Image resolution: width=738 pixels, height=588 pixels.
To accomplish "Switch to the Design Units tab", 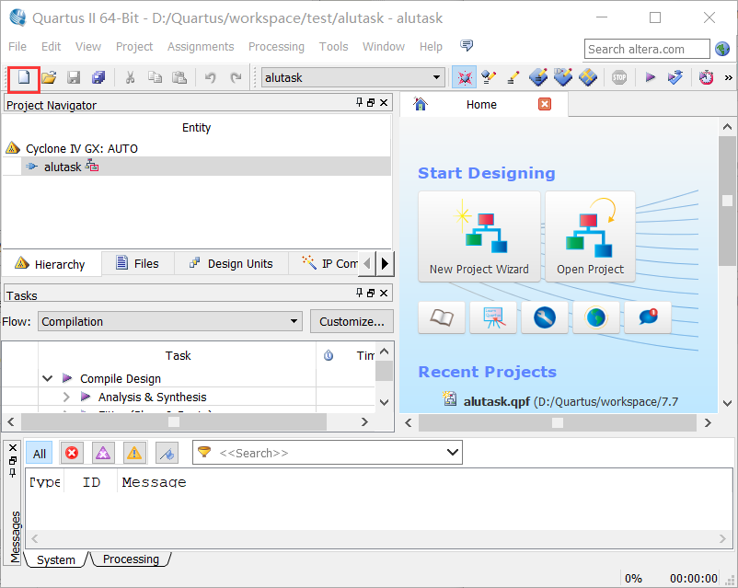I will [x=231, y=264].
